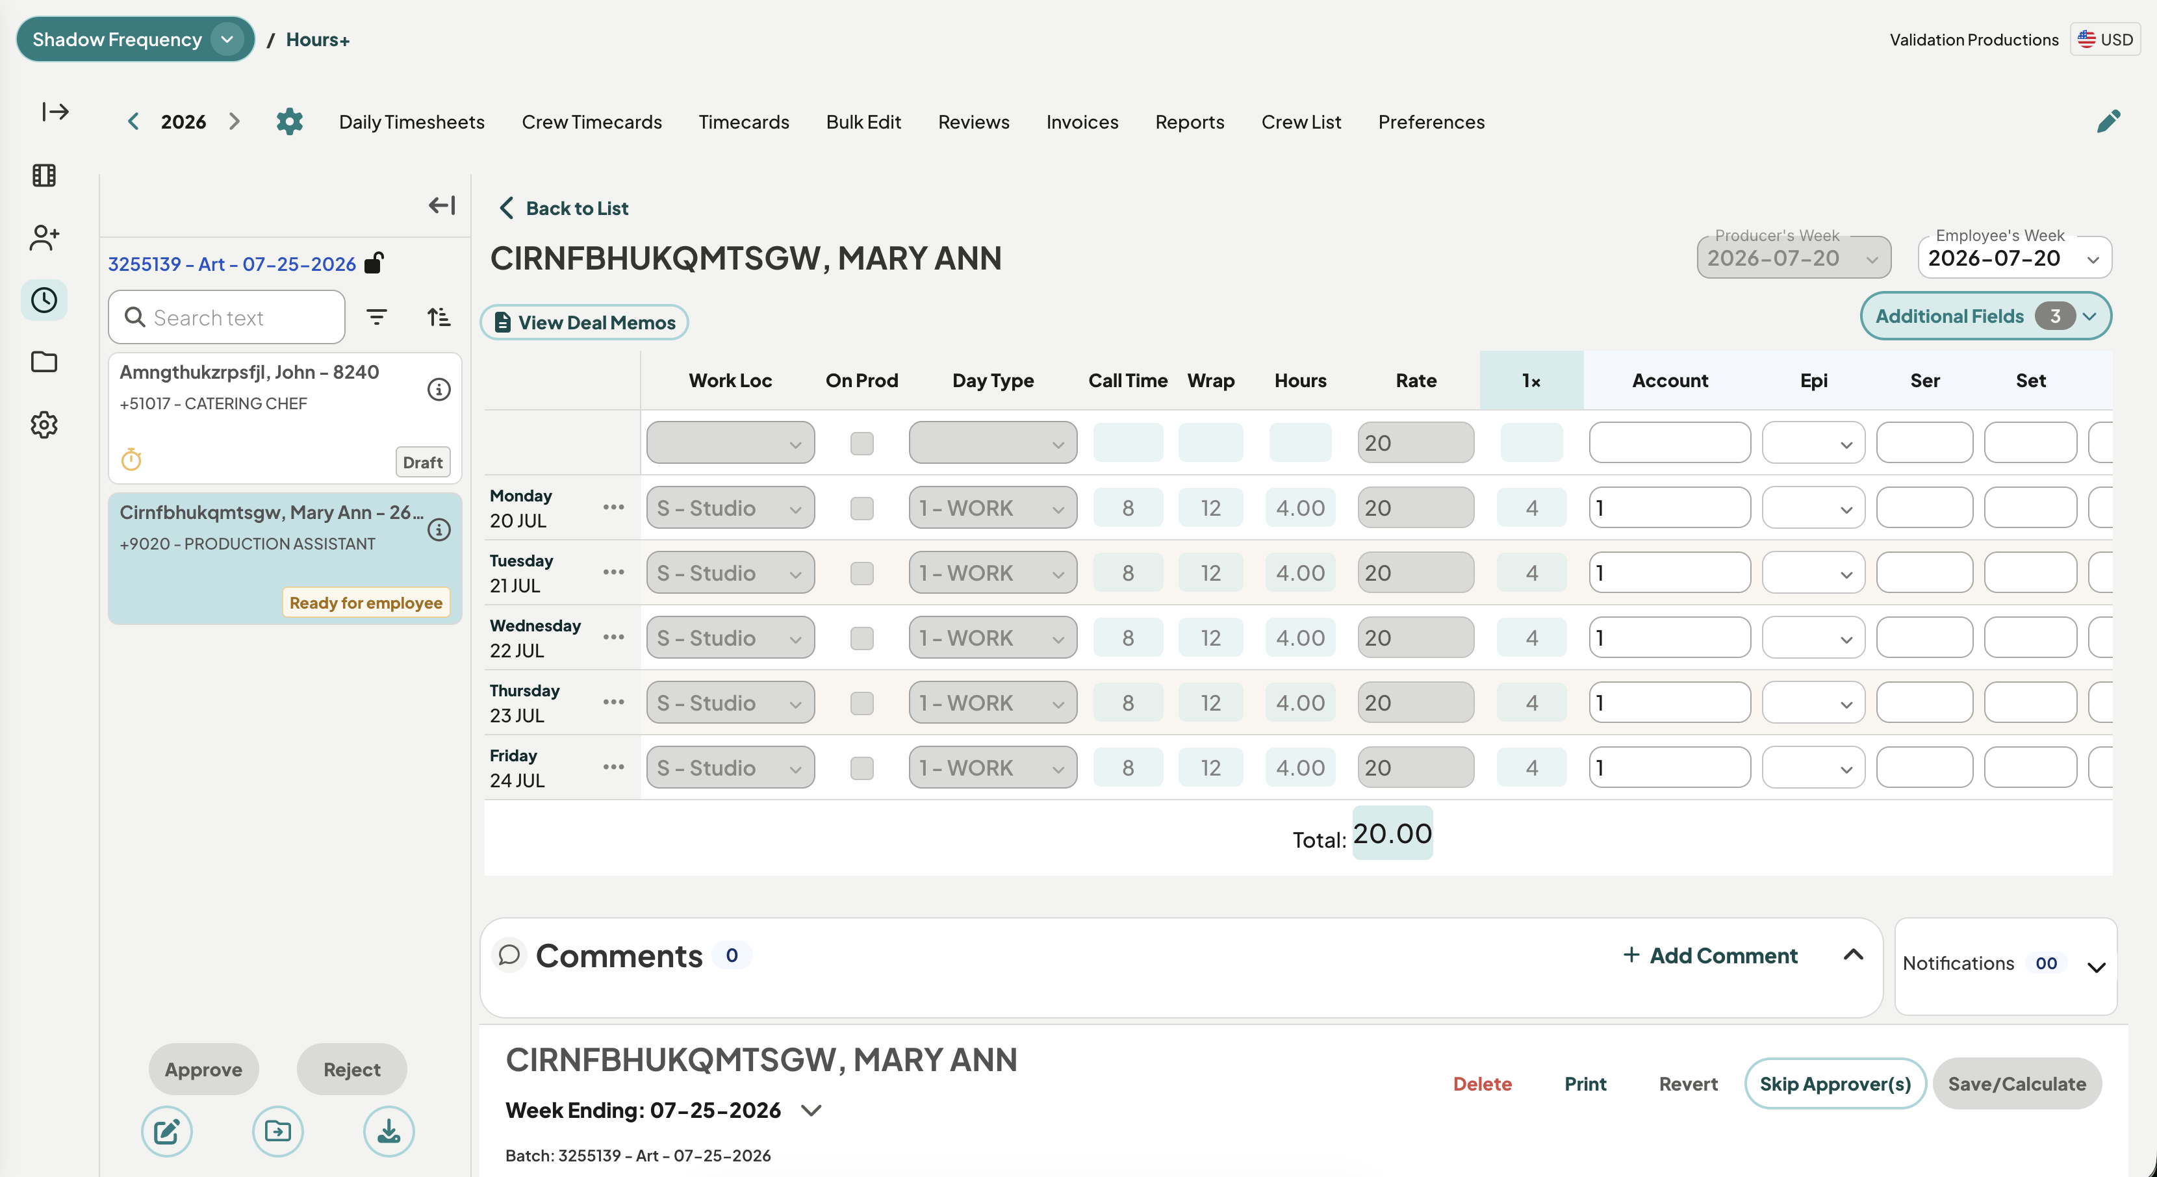Open Work Loc dropdown for Monday 20 JUL

tap(730, 508)
